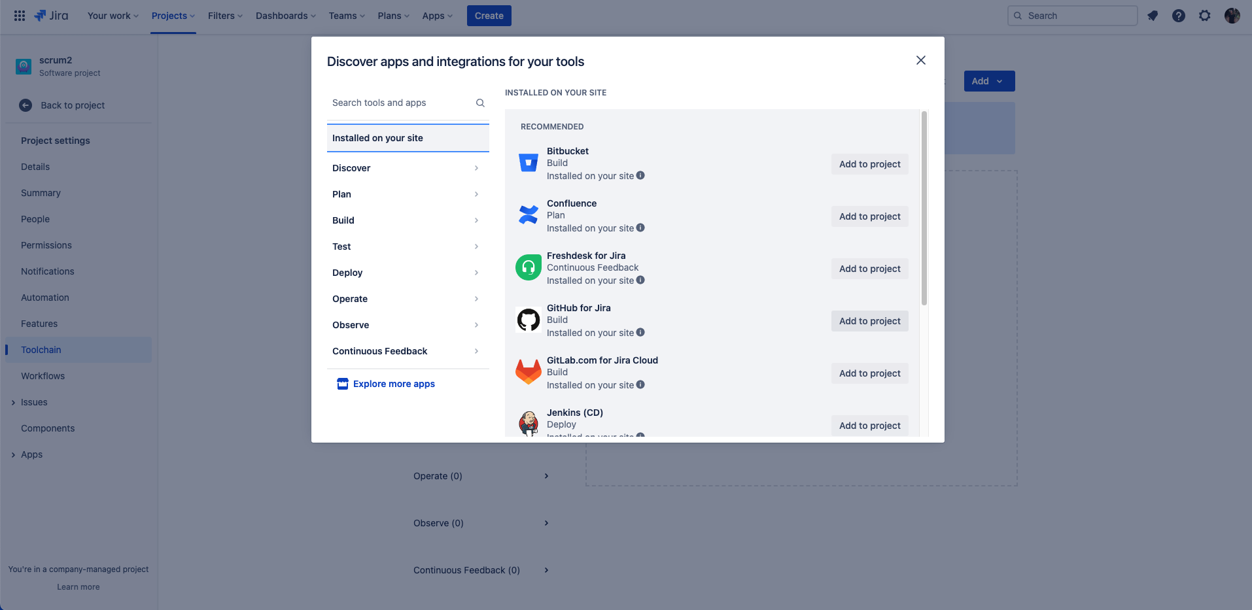This screenshot has width=1252, height=610.
Task: Expand the Build category
Action: (x=408, y=220)
